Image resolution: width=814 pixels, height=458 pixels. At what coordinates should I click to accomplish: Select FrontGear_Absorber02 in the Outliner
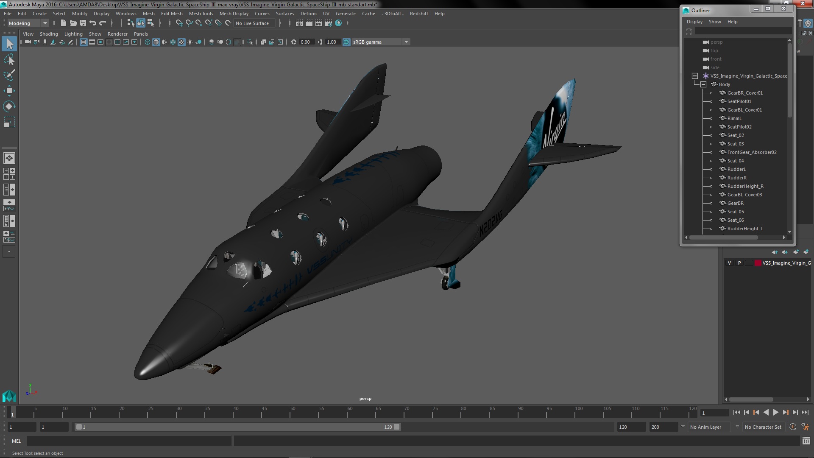click(x=752, y=152)
